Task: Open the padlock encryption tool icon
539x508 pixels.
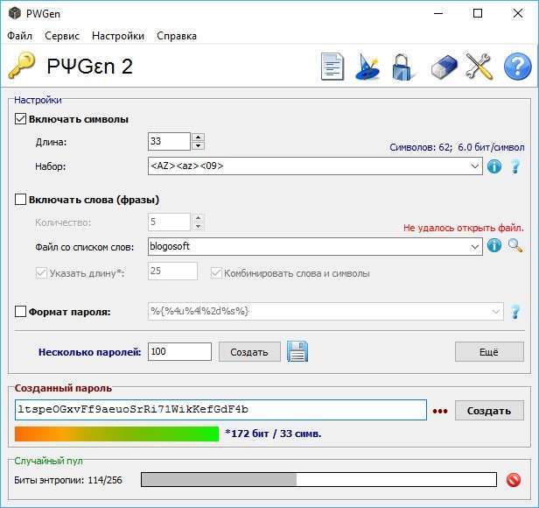Action: coord(402,67)
